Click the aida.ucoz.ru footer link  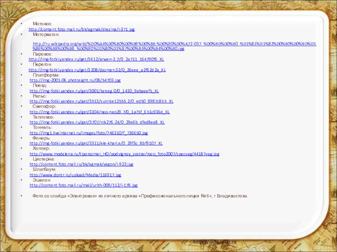pyautogui.click(x=215, y=242)
